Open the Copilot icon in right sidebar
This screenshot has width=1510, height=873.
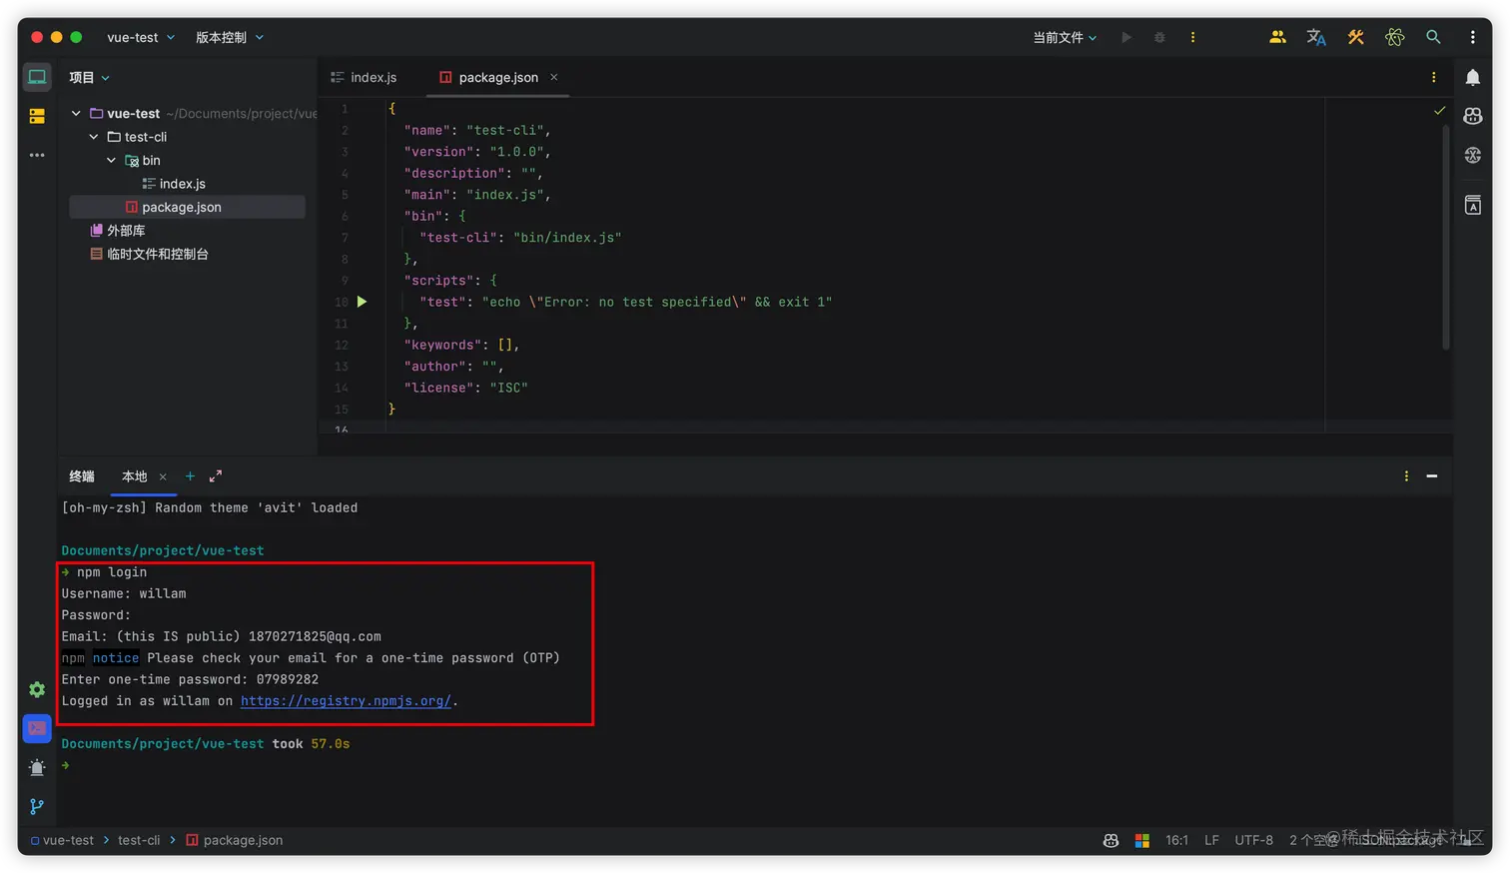(x=1472, y=116)
